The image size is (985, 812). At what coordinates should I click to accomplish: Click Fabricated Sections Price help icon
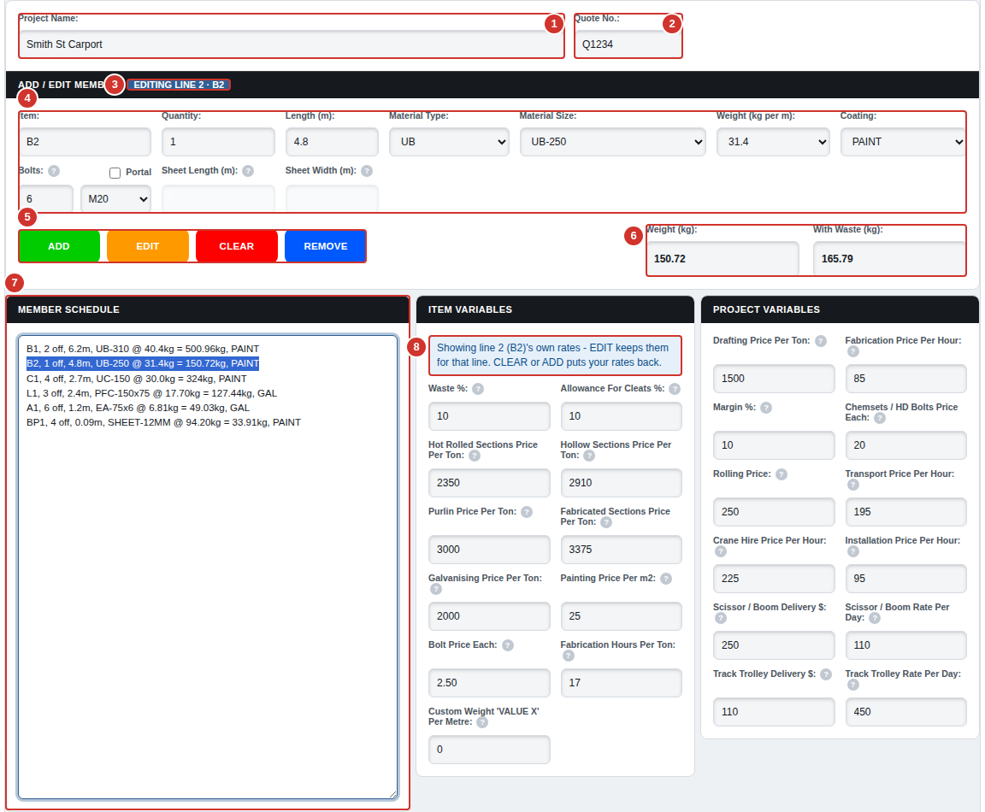(x=606, y=522)
